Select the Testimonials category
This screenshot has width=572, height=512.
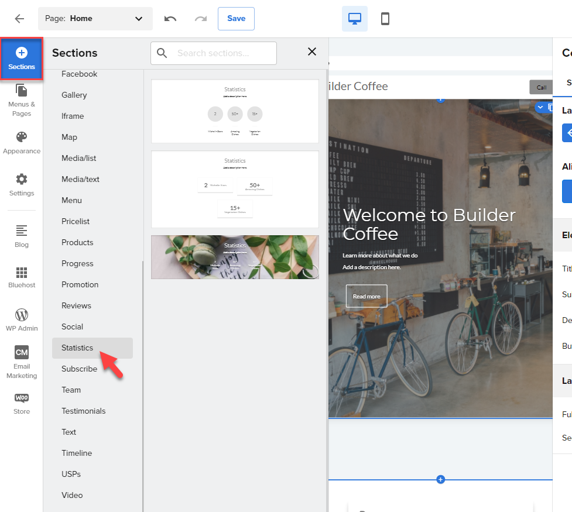[84, 411]
